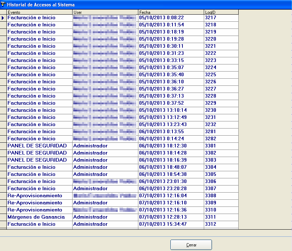Sort by the Evento column header

tap(39, 12)
